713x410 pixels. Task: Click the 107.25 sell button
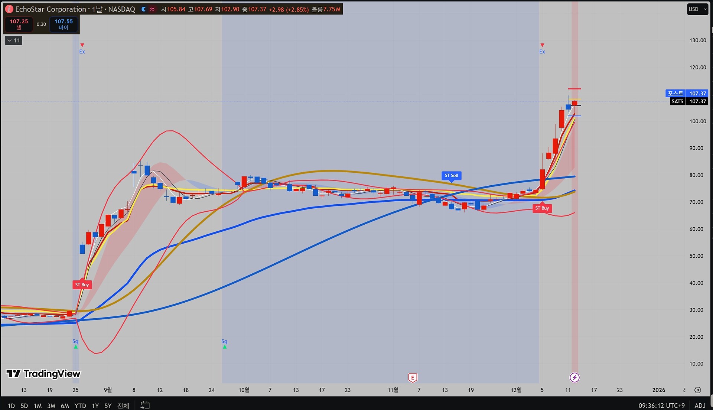coord(19,24)
